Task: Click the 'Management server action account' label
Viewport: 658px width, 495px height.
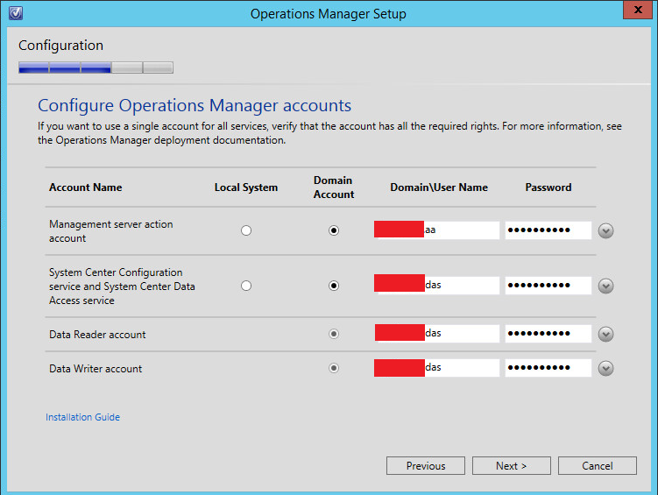Action: (110, 231)
